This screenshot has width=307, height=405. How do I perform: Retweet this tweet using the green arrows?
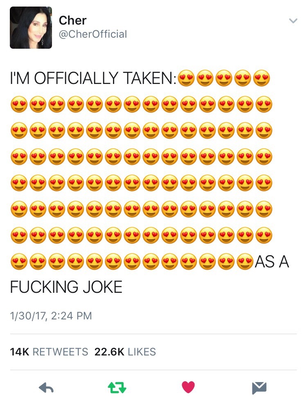coord(117,387)
